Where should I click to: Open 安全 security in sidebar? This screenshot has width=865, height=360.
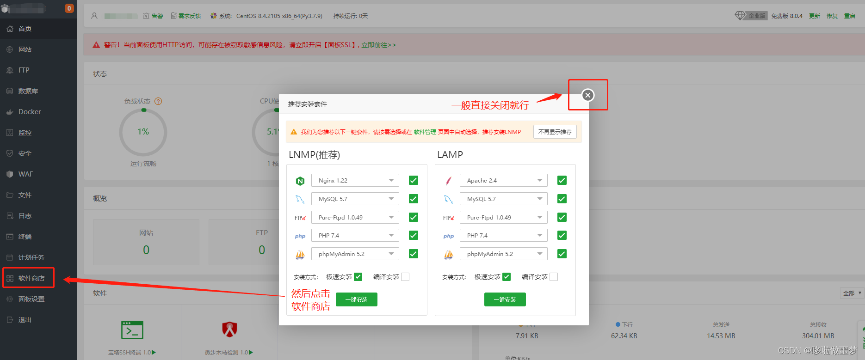click(38, 153)
